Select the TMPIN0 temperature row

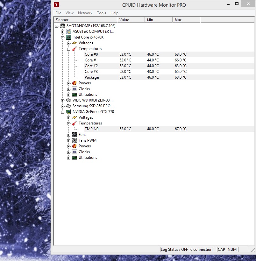(92, 129)
